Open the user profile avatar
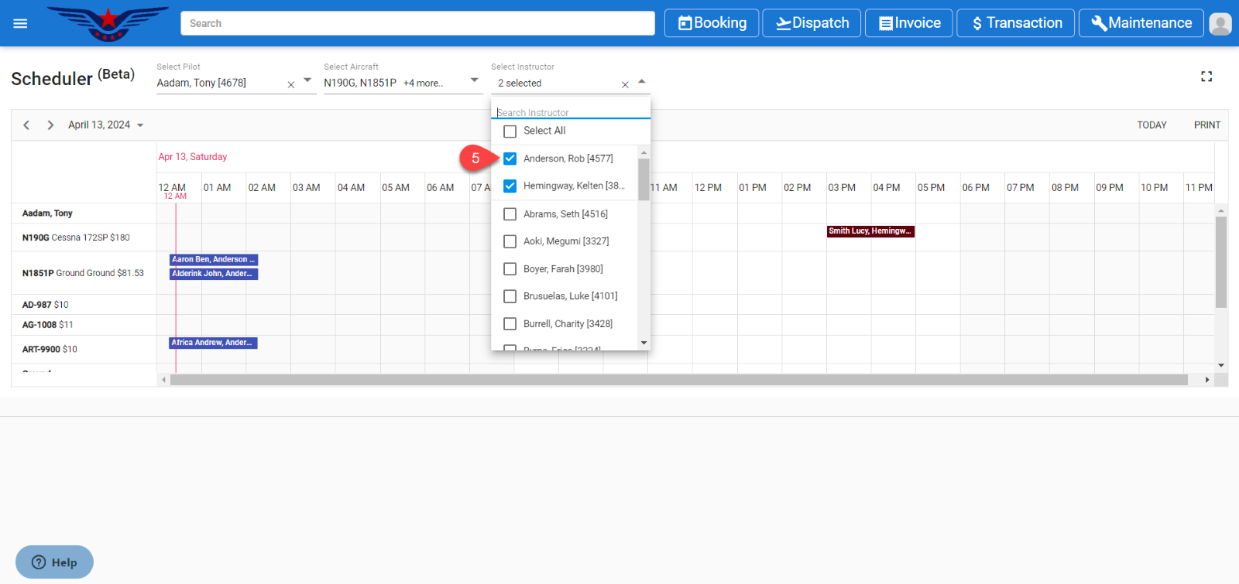The width and height of the screenshot is (1239, 584). pyautogui.click(x=1220, y=24)
